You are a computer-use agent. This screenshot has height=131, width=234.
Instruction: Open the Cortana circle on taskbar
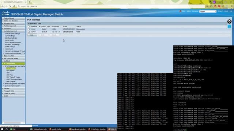click(7, 129)
